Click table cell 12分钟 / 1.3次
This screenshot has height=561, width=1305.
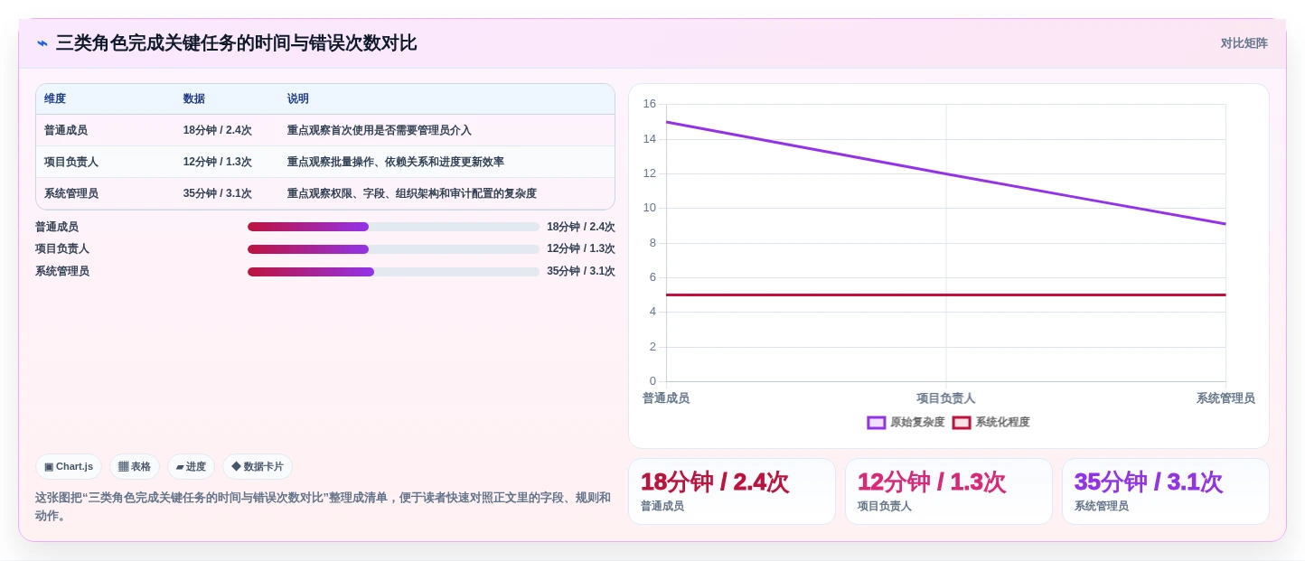[x=218, y=162]
